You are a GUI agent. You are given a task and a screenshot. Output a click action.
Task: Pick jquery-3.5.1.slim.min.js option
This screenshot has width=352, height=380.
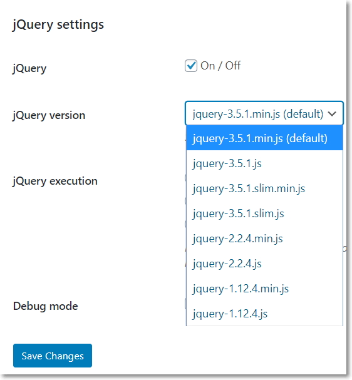point(264,188)
